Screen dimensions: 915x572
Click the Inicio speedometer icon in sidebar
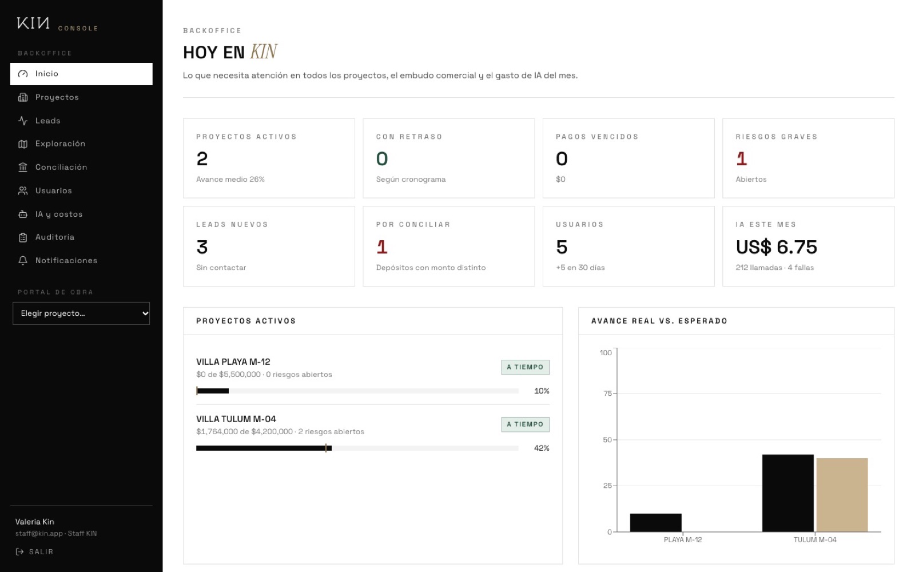pos(23,74)
